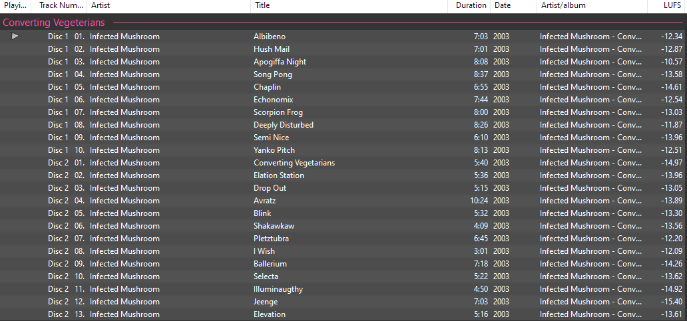The height and width of the screenshot is (321, 687).
Task: Click the Artist/album cell in the Selecta row
Action: (x=592, y=277)
